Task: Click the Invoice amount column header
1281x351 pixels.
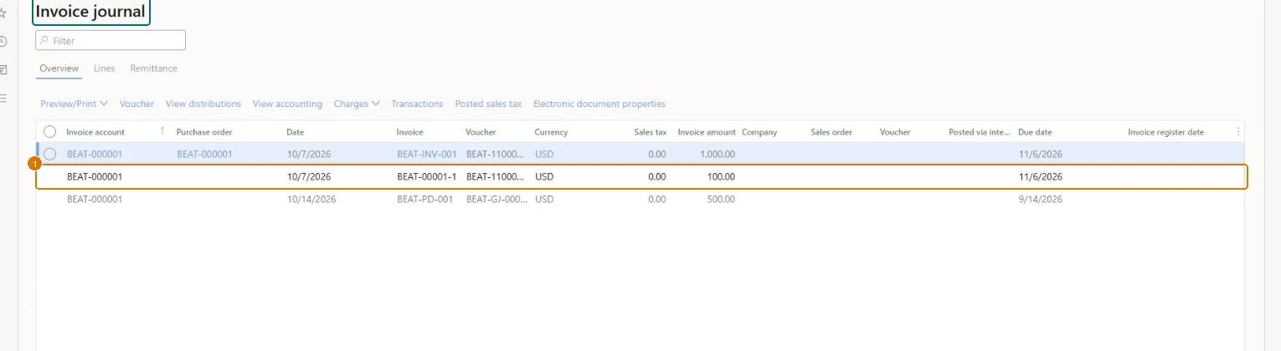Action: (707, 132)
